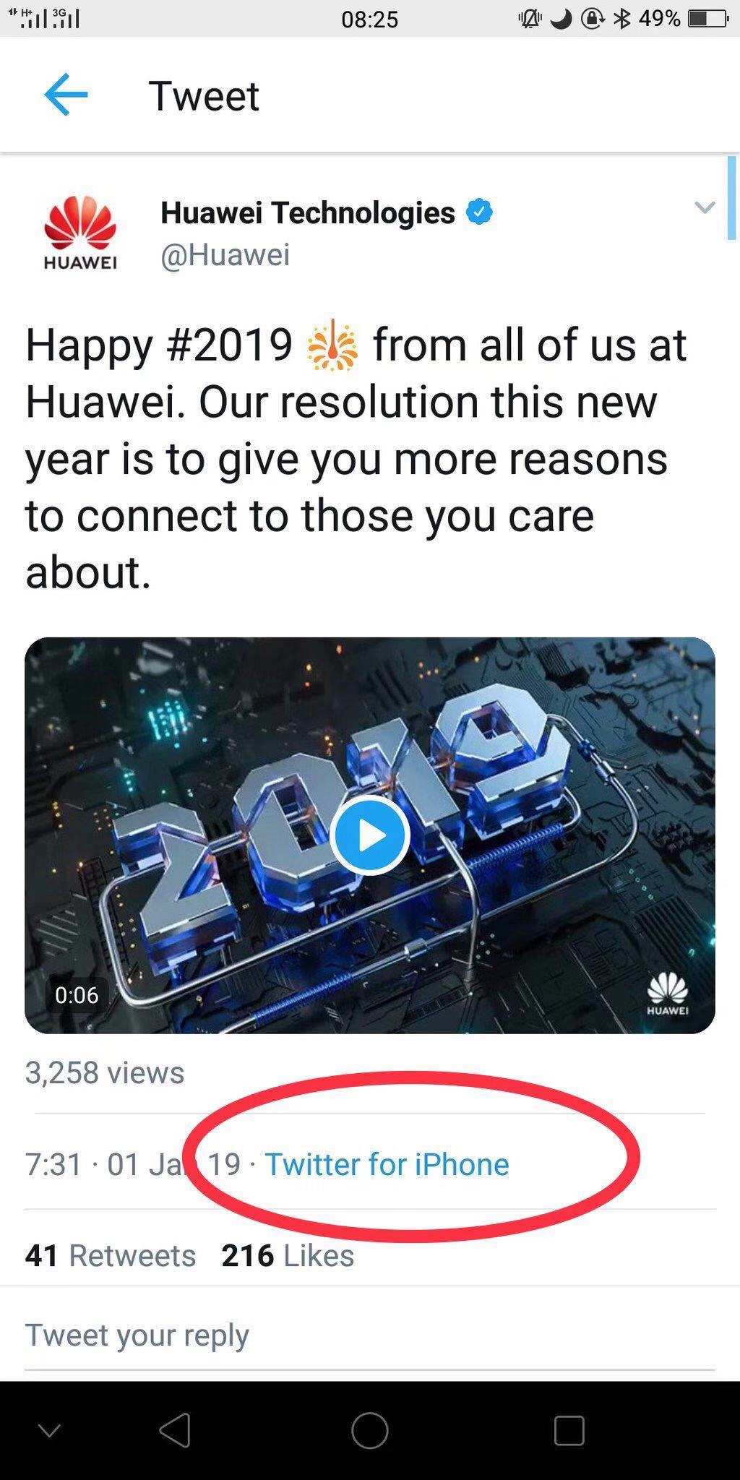
Task: Open the Huawei Technologies account name
Action: pos(308,212)
